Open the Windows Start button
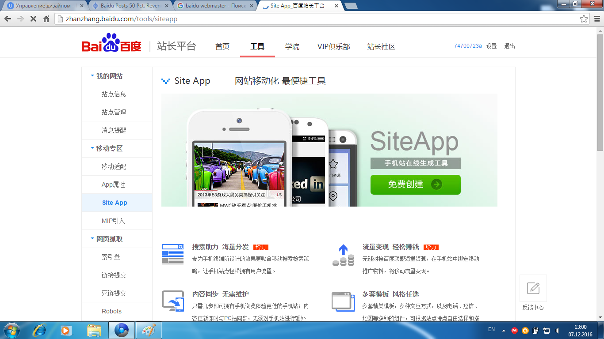The image size is (604, 339). (x=11, y=330)
